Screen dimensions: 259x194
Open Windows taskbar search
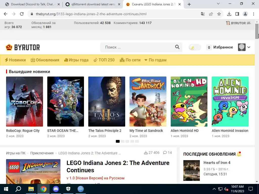pos(18,189)
